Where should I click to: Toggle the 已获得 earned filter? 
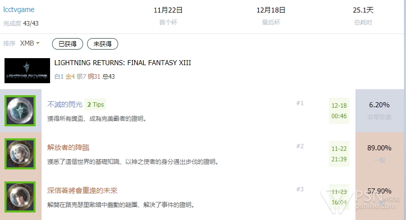click(x=68, y=44)
